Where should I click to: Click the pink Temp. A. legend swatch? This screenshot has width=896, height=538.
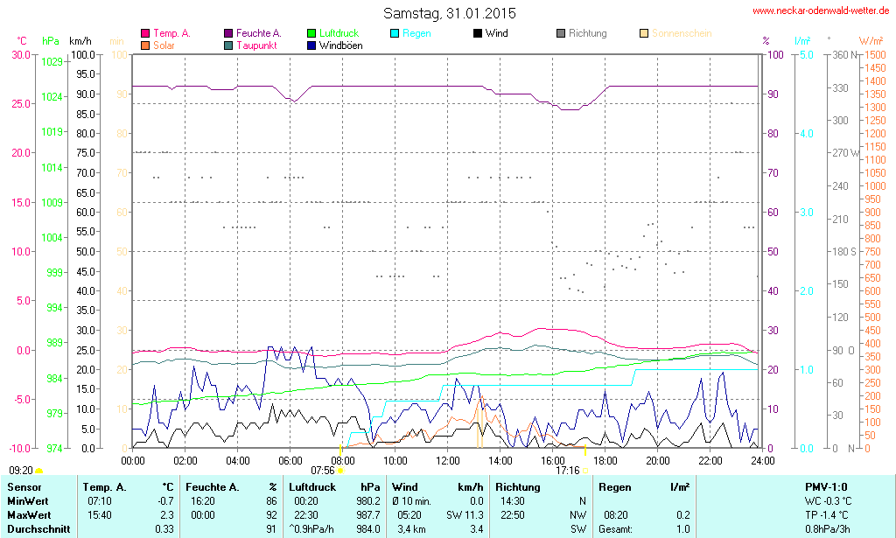coord(145,33)
